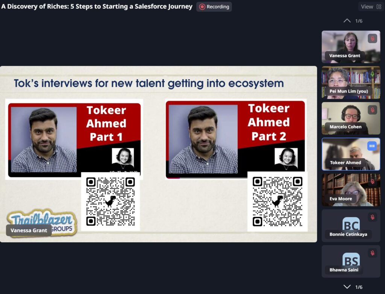Open the View layout menu
Image resolution: width=385 pixels, height=294 pixels.
click(x=371, y=7)
